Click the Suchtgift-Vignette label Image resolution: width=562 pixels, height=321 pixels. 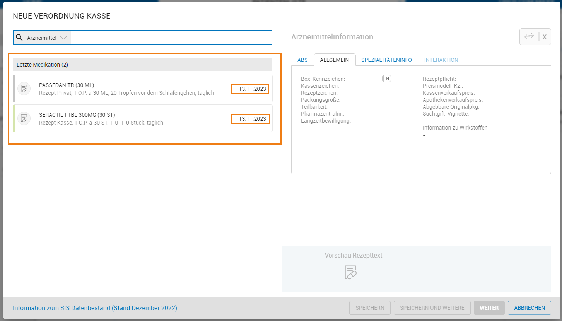(446, 114)
